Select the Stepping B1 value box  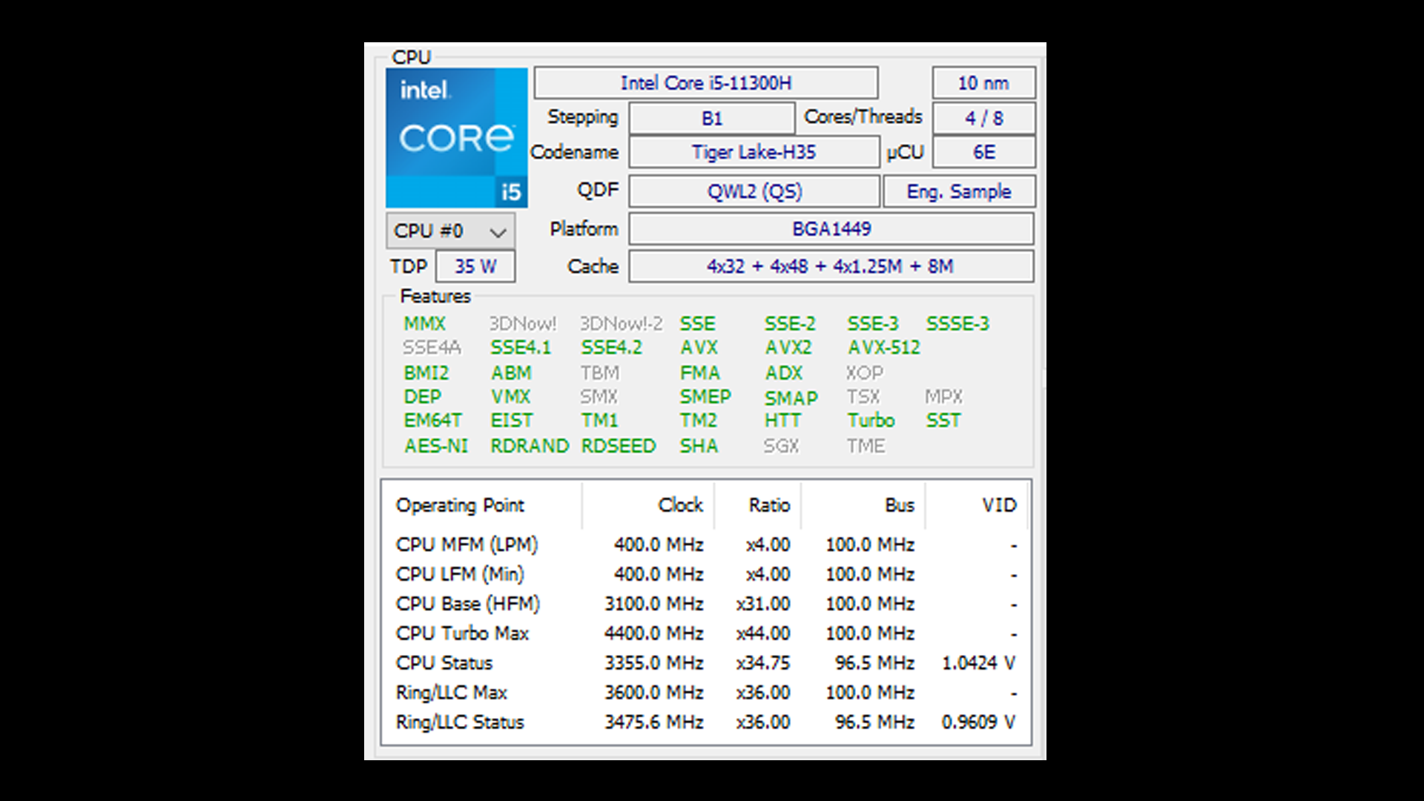tap(711, 119)
